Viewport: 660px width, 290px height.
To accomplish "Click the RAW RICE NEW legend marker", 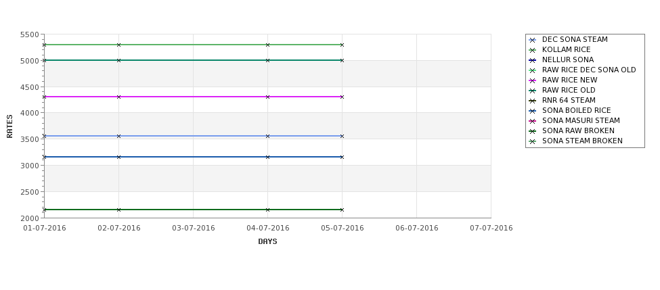I will (533, 80).
